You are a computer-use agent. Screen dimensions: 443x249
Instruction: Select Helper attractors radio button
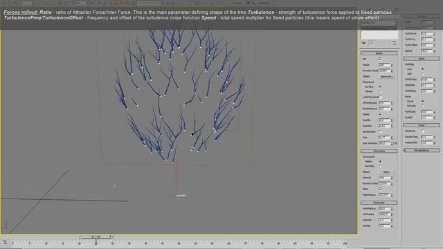380,161
